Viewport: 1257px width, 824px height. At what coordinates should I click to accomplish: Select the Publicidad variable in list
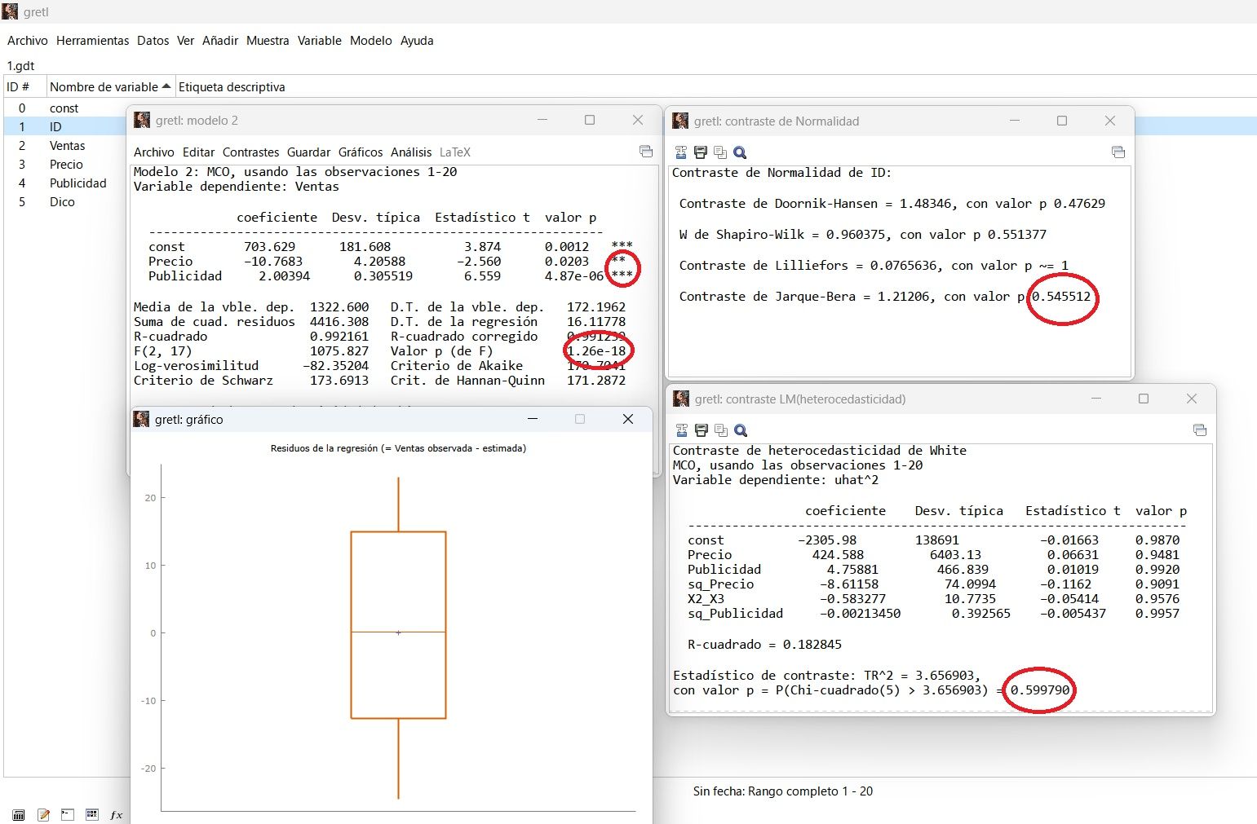(x=77, y=183)
